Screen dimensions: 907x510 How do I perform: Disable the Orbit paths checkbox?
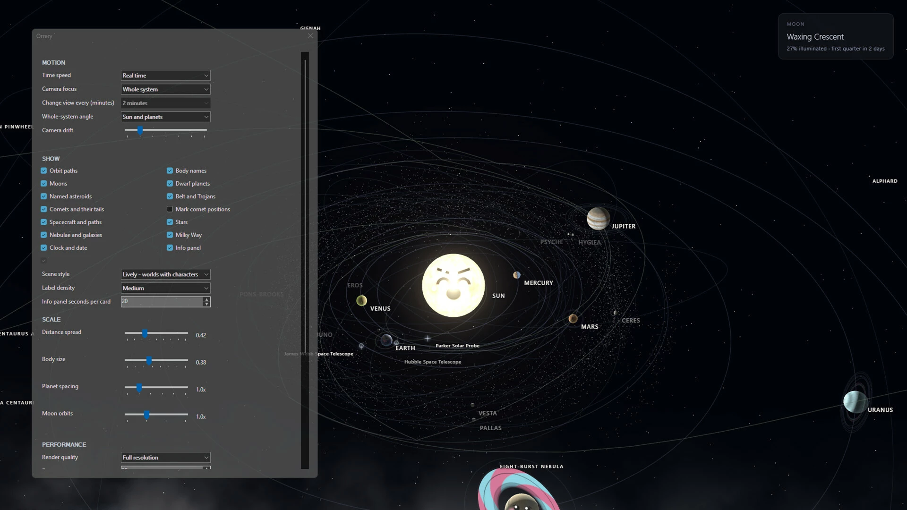pos(44,170)
